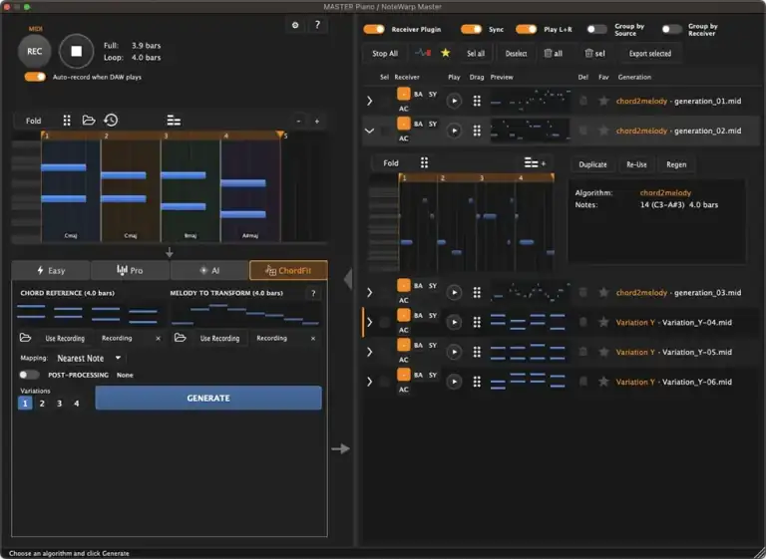Click the stop recording button
The width and height of the screenshot is (766, 559).
point(76,51)
